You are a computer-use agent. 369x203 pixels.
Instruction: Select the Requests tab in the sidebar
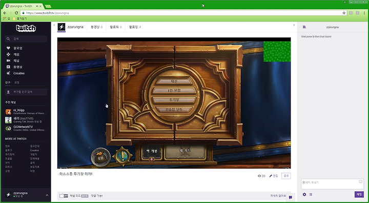pos(17,83)
